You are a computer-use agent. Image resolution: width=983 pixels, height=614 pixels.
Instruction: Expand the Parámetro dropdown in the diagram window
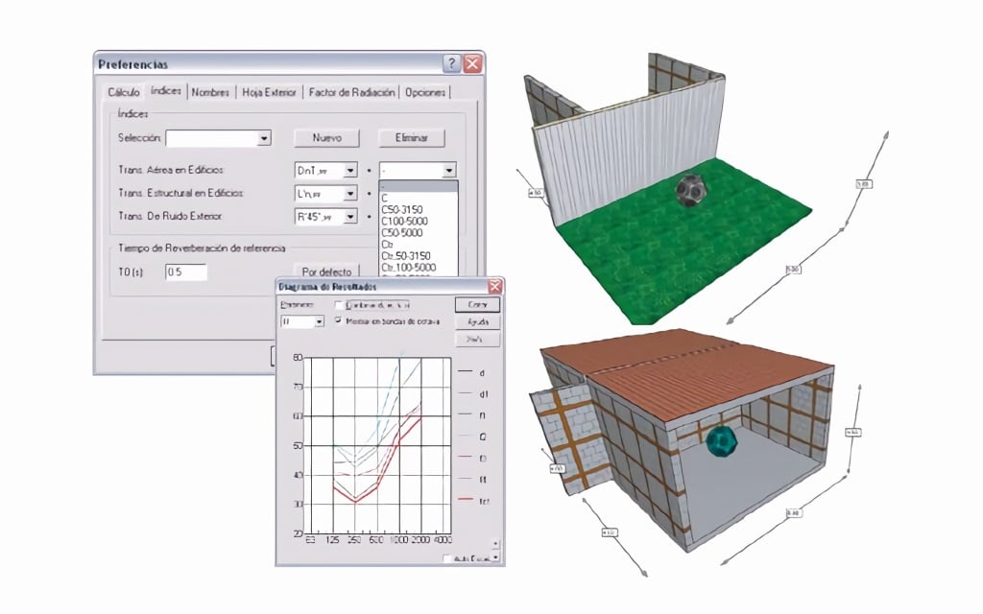tap(319, 322)
